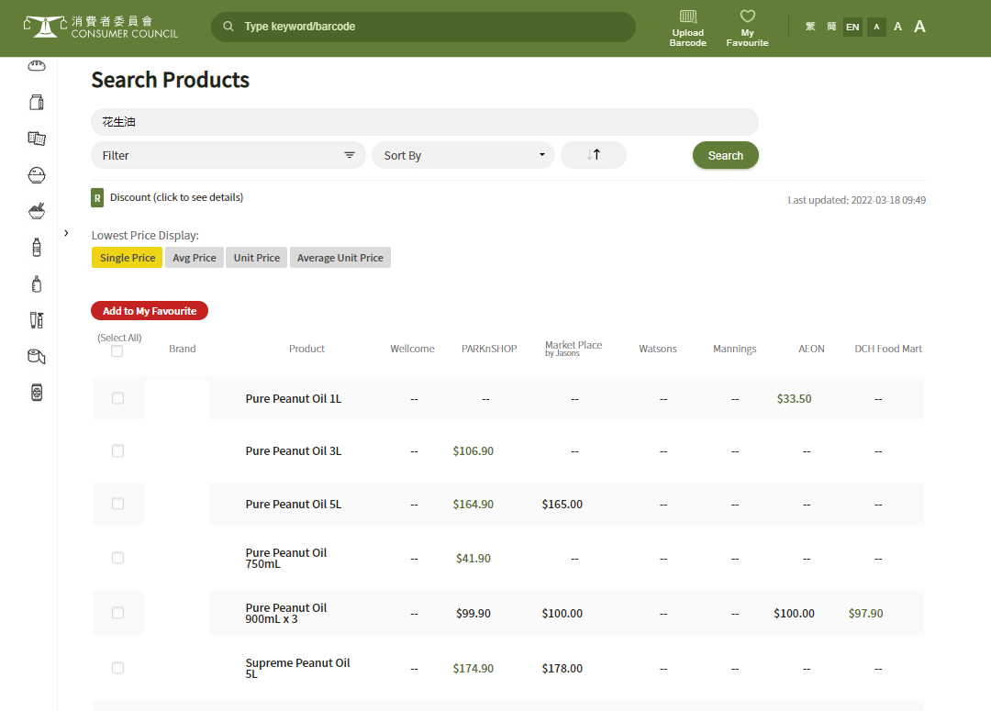Open the Pure Peanut Oil 900mL x 3 product
Image resolution: width=991 pixels, height=711 pixels.
pyautogui.click(x=286, y=613)
